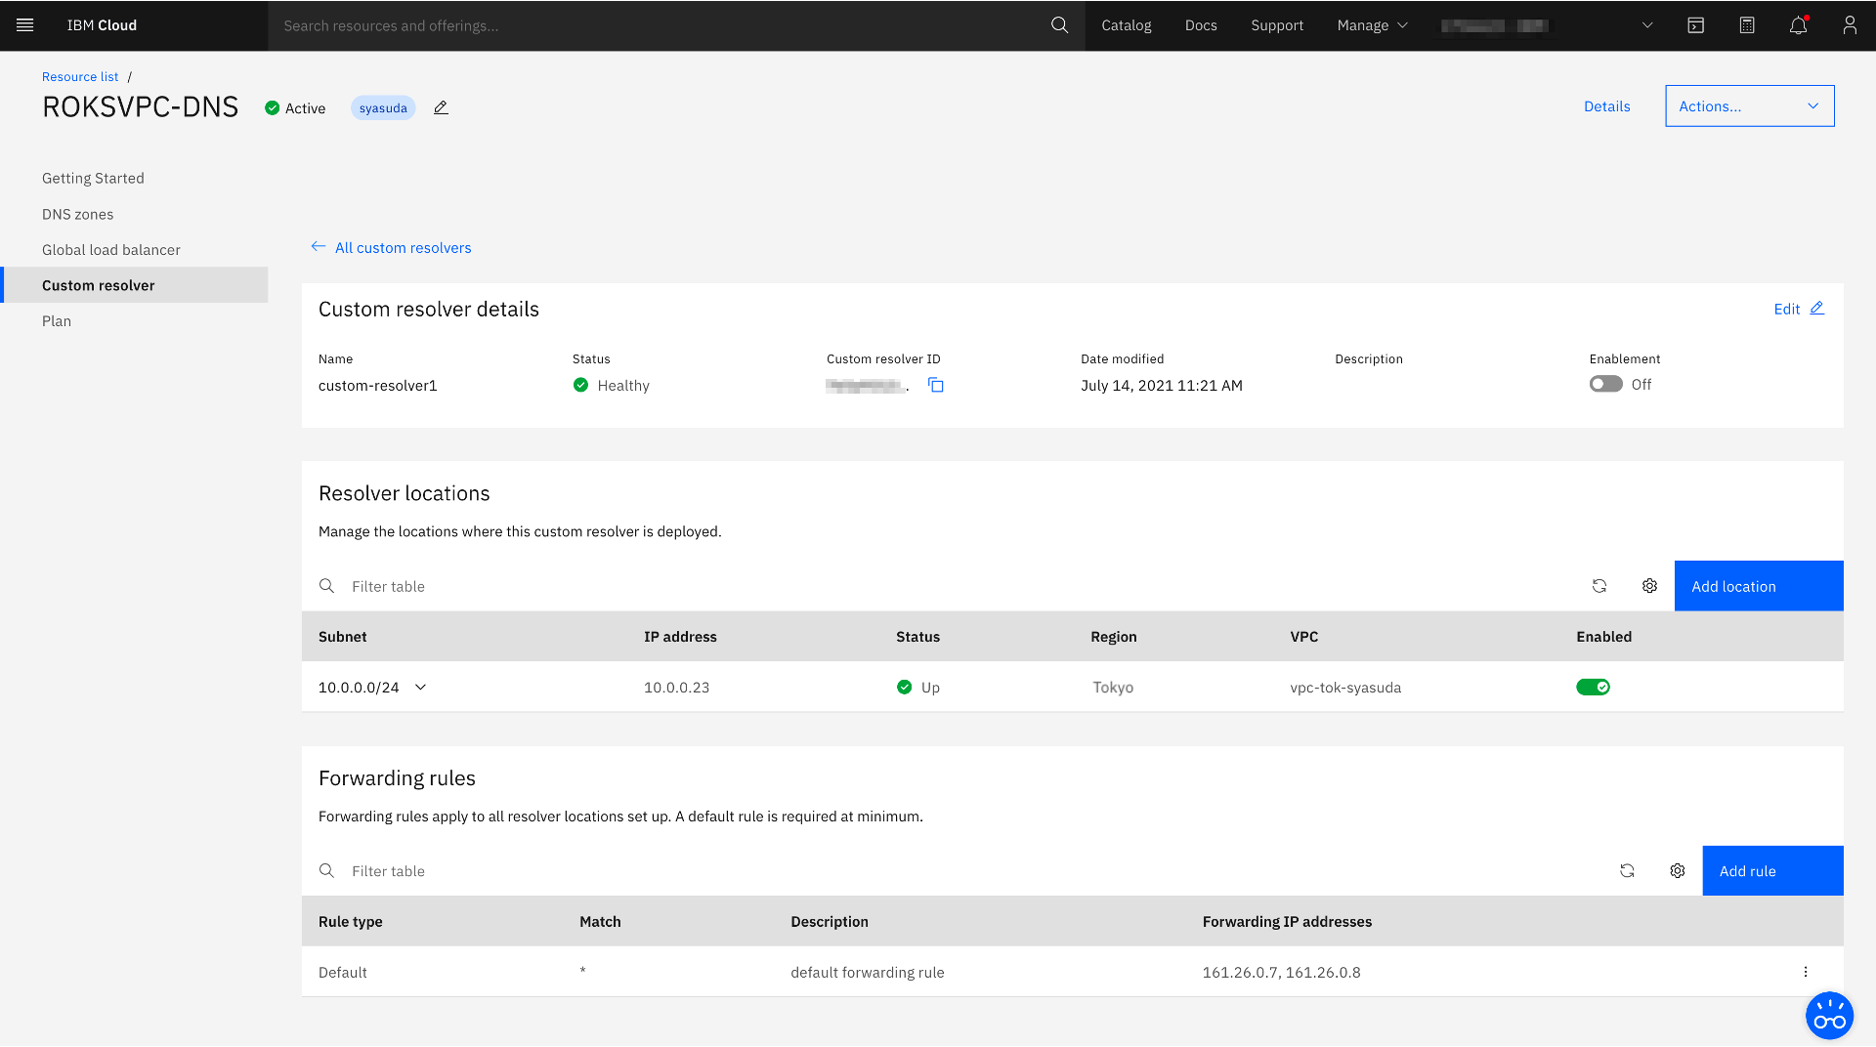The height and width of the screenshot is (1047, 1876).
Task: Open the user profile avatar menu
Action: 1850,25
